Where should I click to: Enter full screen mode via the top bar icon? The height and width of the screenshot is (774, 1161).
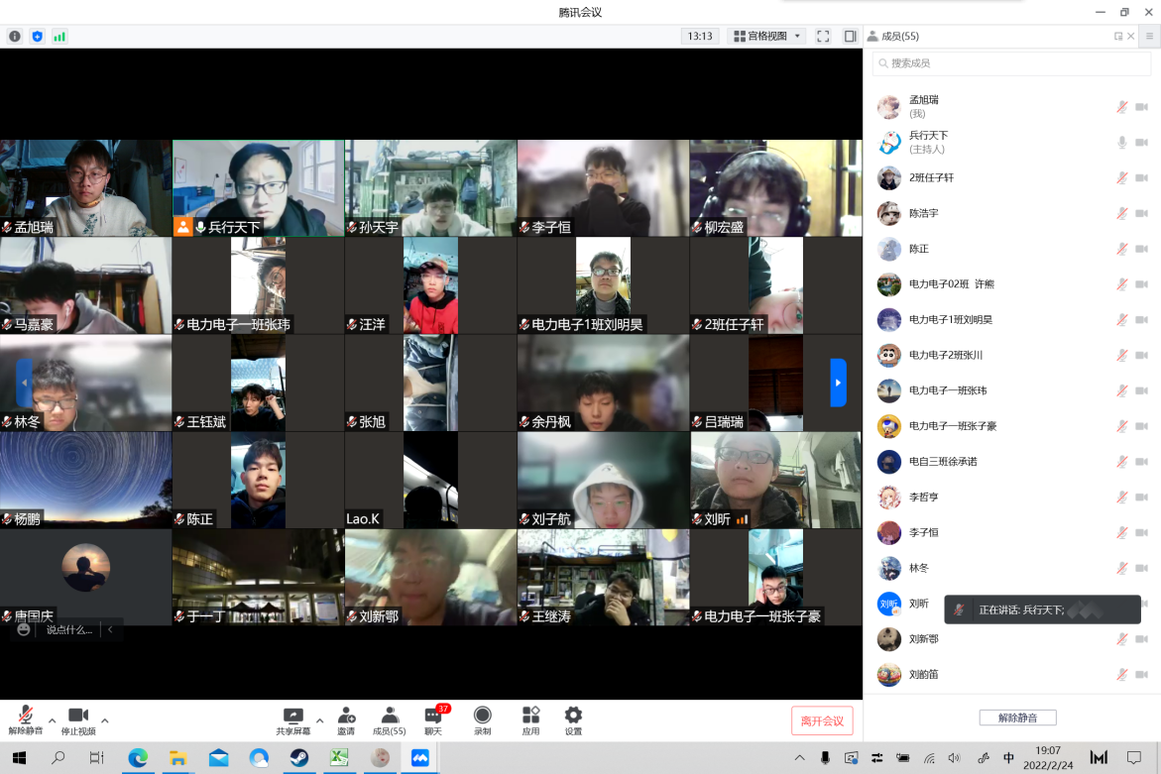[x=823, y=36]
